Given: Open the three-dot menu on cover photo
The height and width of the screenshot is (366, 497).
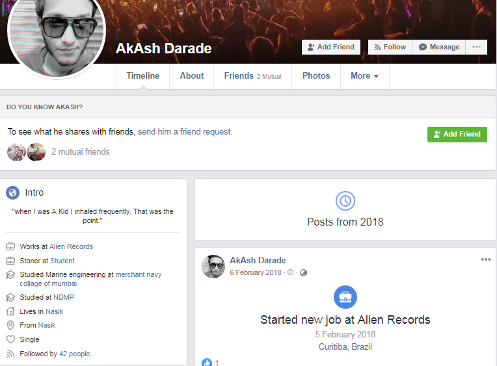Looking at the screenshot, I should tap(477, 47).
